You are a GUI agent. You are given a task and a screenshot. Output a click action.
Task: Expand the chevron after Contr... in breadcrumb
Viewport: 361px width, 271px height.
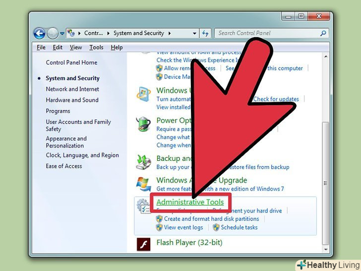tap(109, 33)
